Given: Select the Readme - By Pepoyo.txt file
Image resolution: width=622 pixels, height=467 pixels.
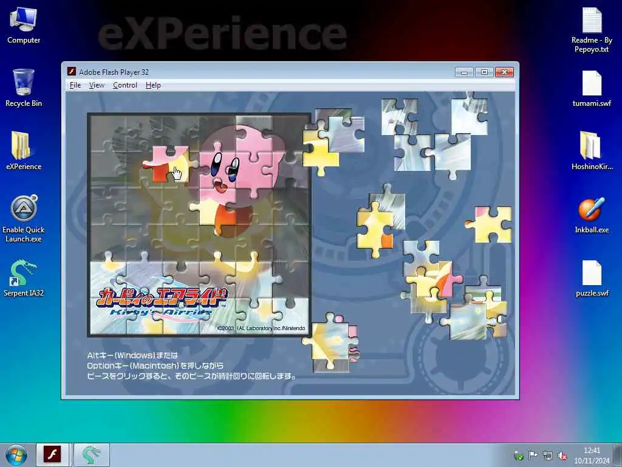Looking at the screenshot, I should [x=592, y=30].
